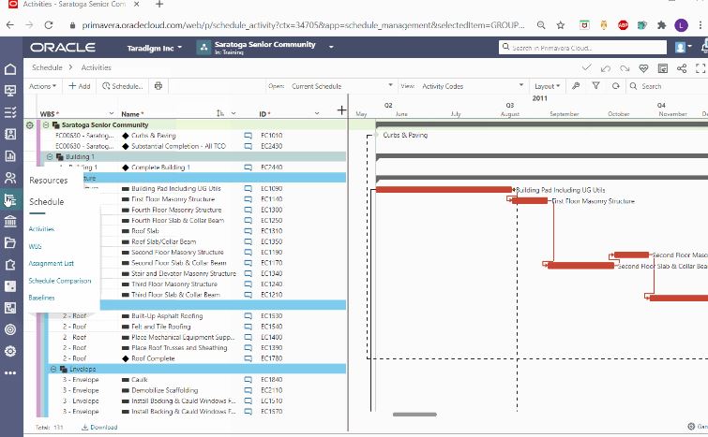Viewport: 708px width, 437px height.
Task: Select the Demobilize Scaffolding activity
Action: coord(165,390)
